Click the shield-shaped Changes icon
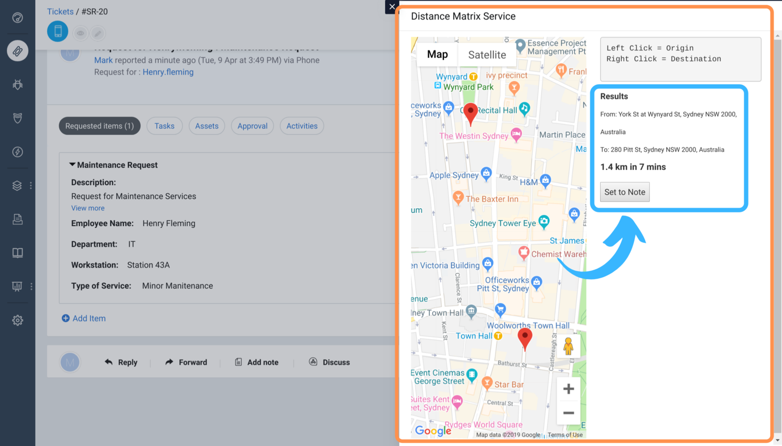Image resolution: width=782 pixels, height=446 pixels. [17, 118]
